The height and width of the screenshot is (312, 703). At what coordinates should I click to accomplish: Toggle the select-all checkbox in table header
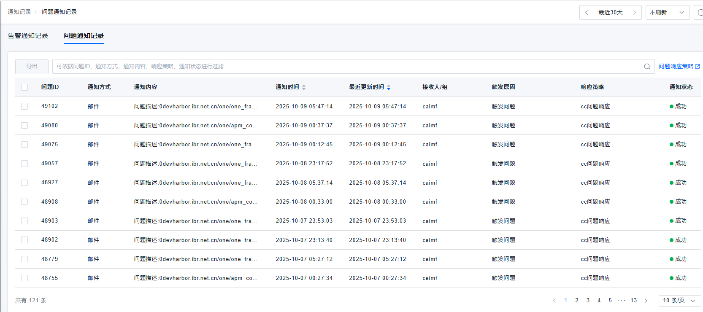(x=24, y=87)
